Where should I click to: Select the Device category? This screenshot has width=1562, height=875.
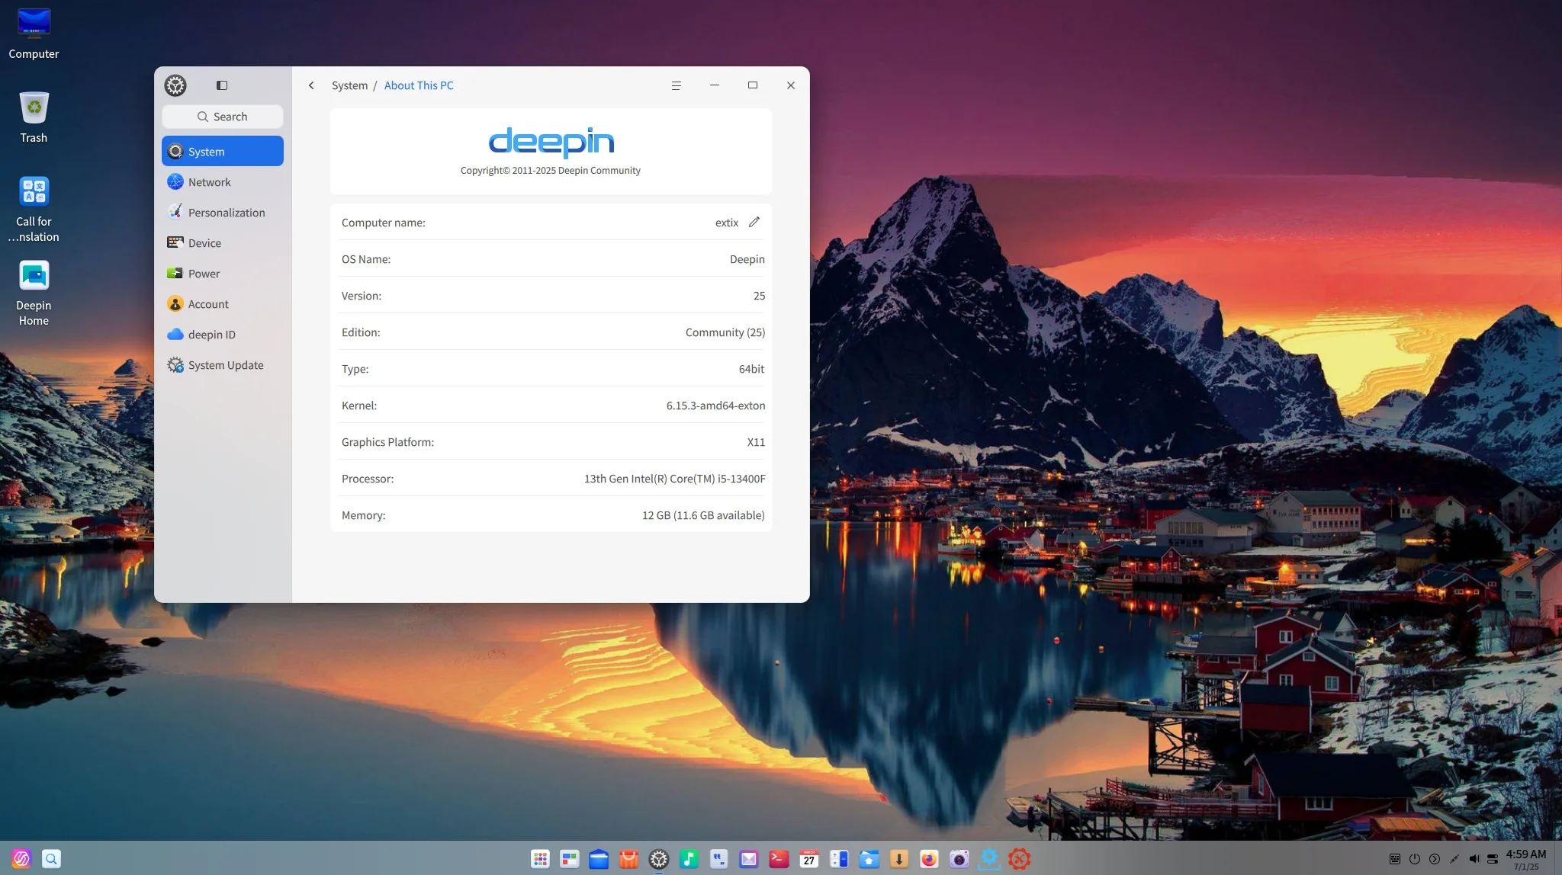(204, 243)
